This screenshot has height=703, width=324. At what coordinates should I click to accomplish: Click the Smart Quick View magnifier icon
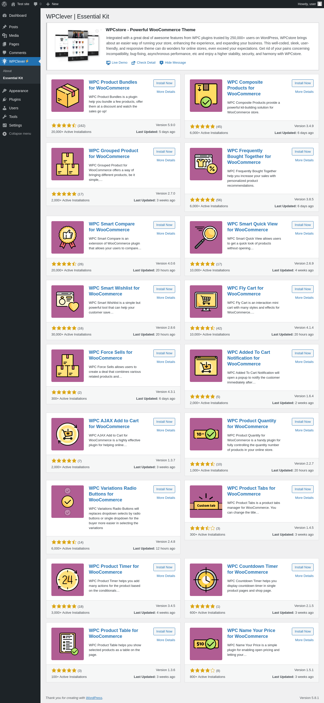tap(206, 237)
